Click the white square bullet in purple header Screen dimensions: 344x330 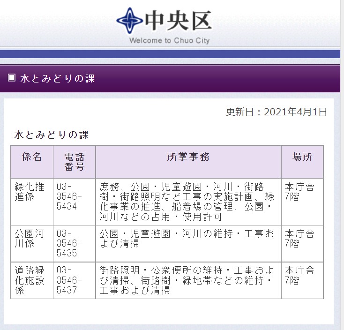(12, 78)
